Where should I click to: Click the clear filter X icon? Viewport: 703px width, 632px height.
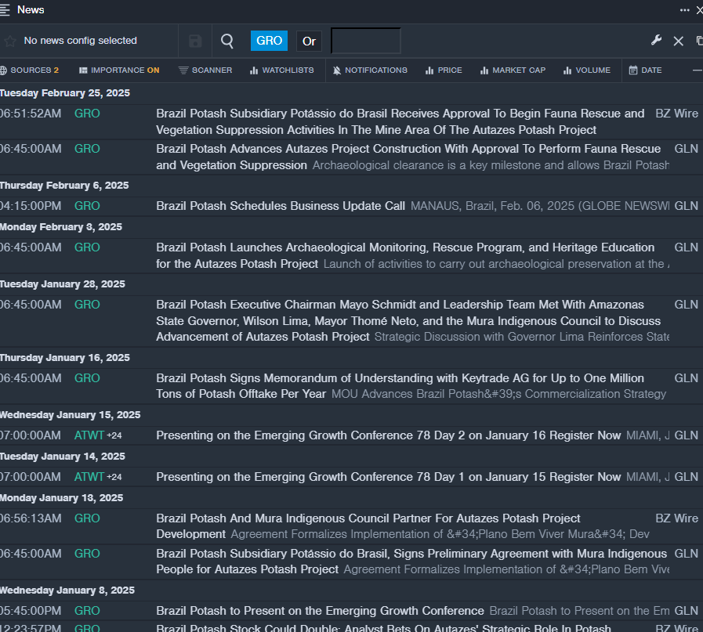tap(679, 41)
